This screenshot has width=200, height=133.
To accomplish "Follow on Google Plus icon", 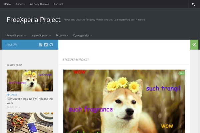I will click(40, 45).
